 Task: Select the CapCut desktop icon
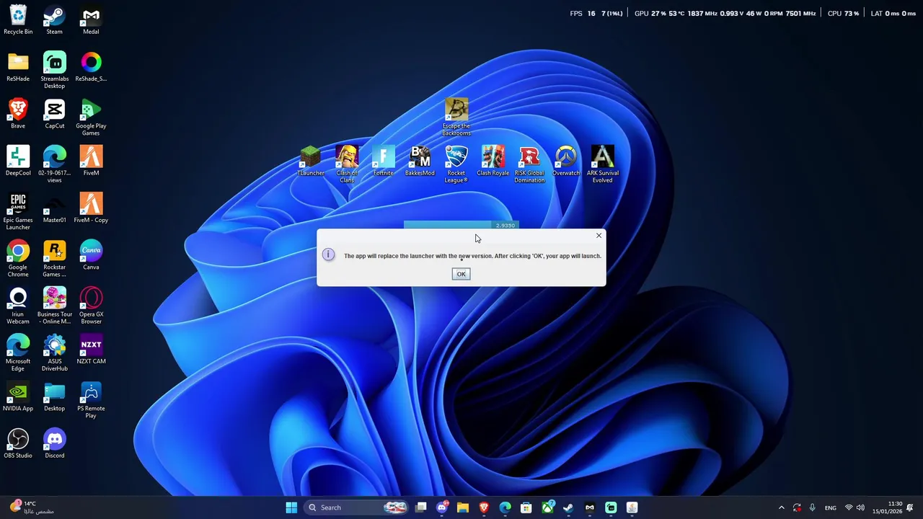pos(54,114)
